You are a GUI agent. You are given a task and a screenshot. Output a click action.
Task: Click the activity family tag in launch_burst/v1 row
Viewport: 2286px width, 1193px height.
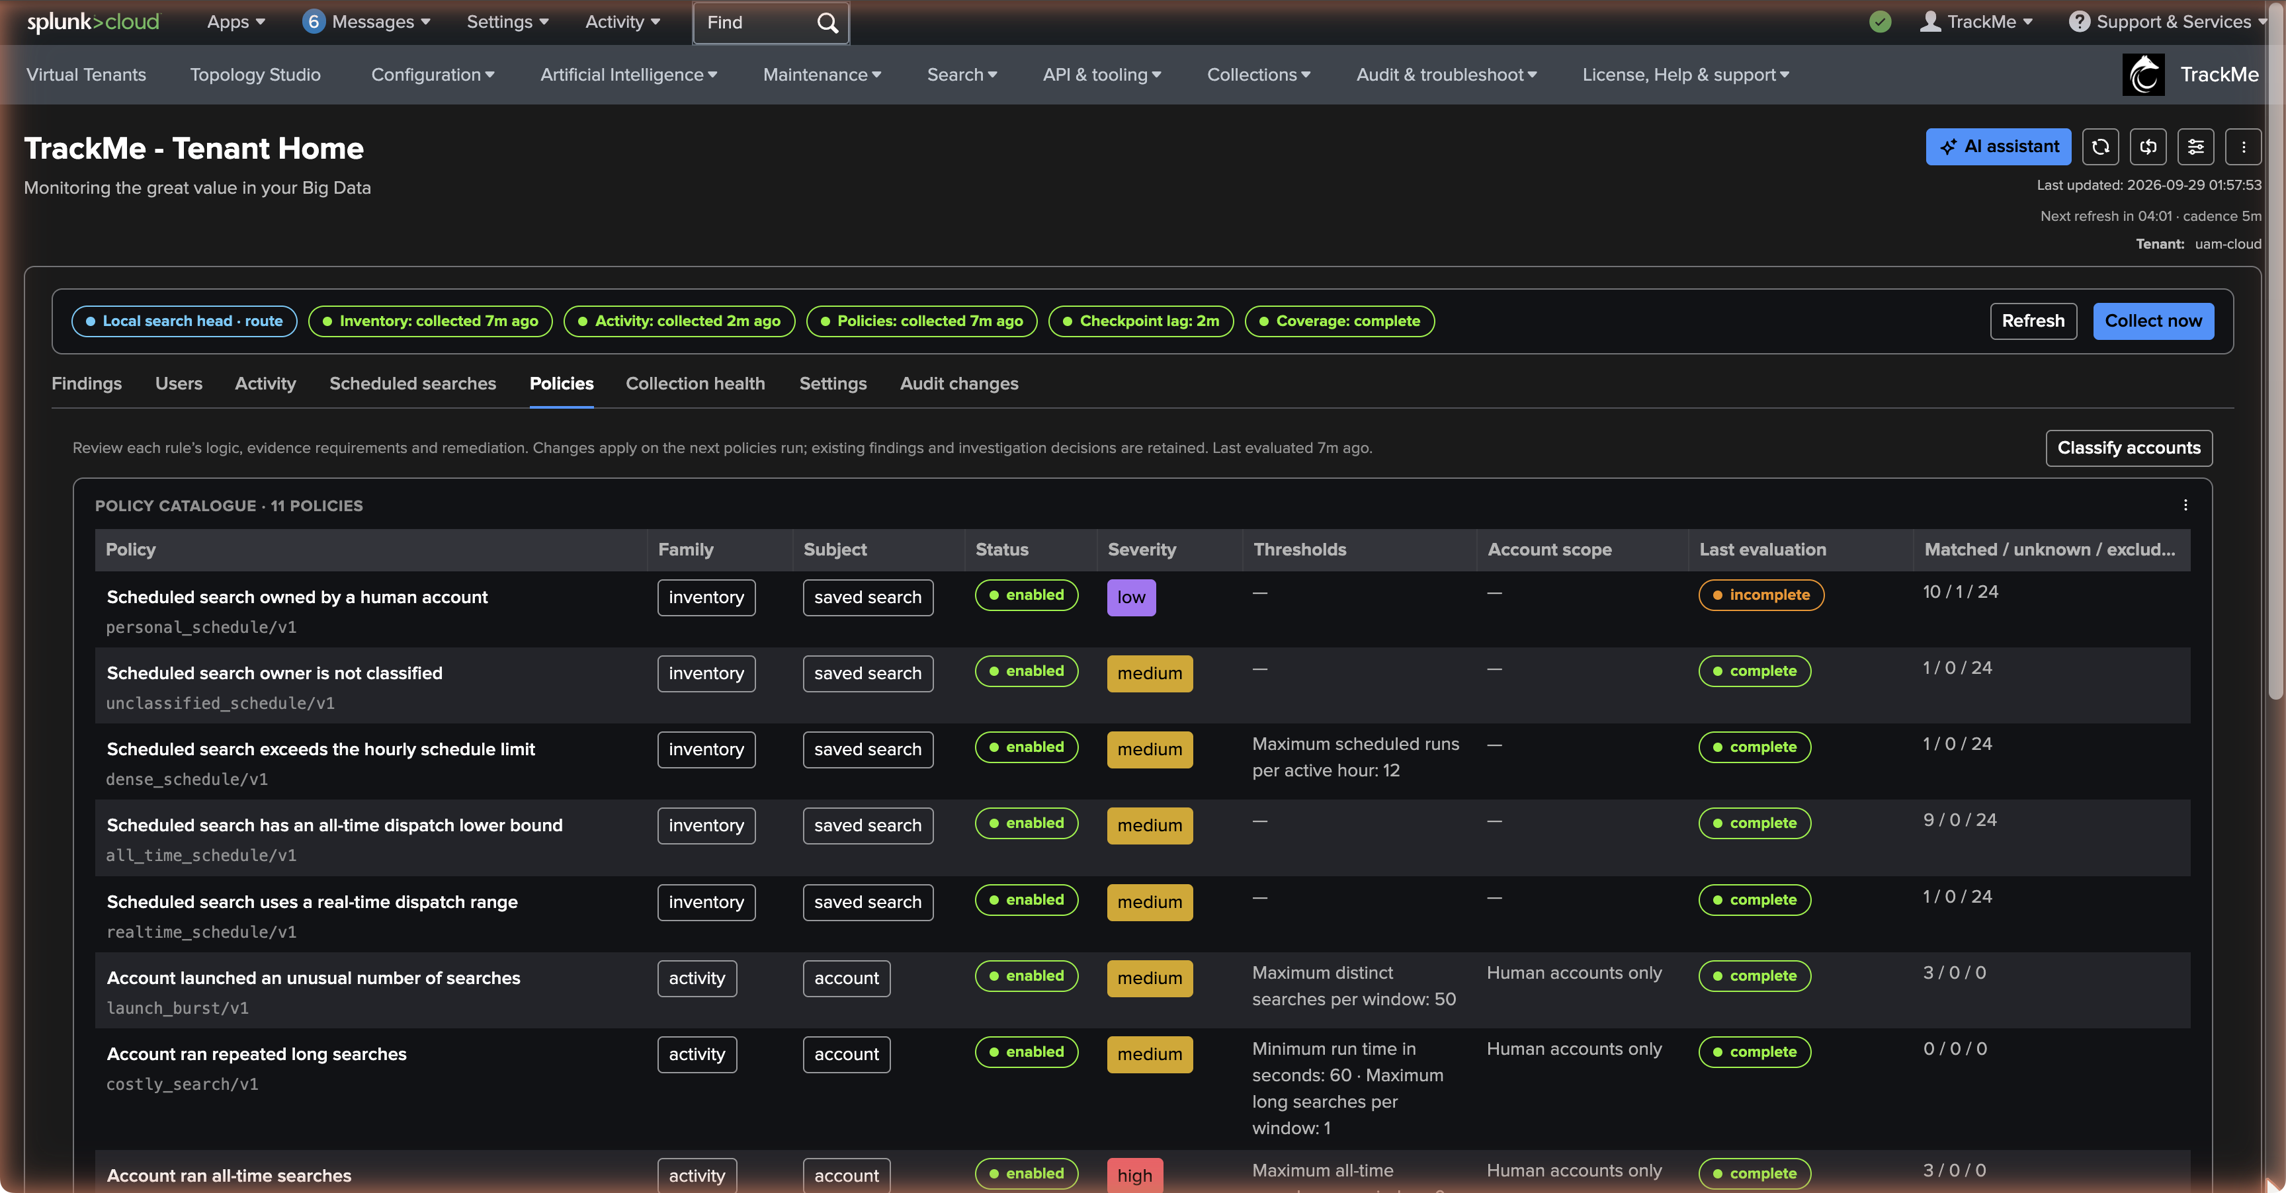(x=697, y=978)
